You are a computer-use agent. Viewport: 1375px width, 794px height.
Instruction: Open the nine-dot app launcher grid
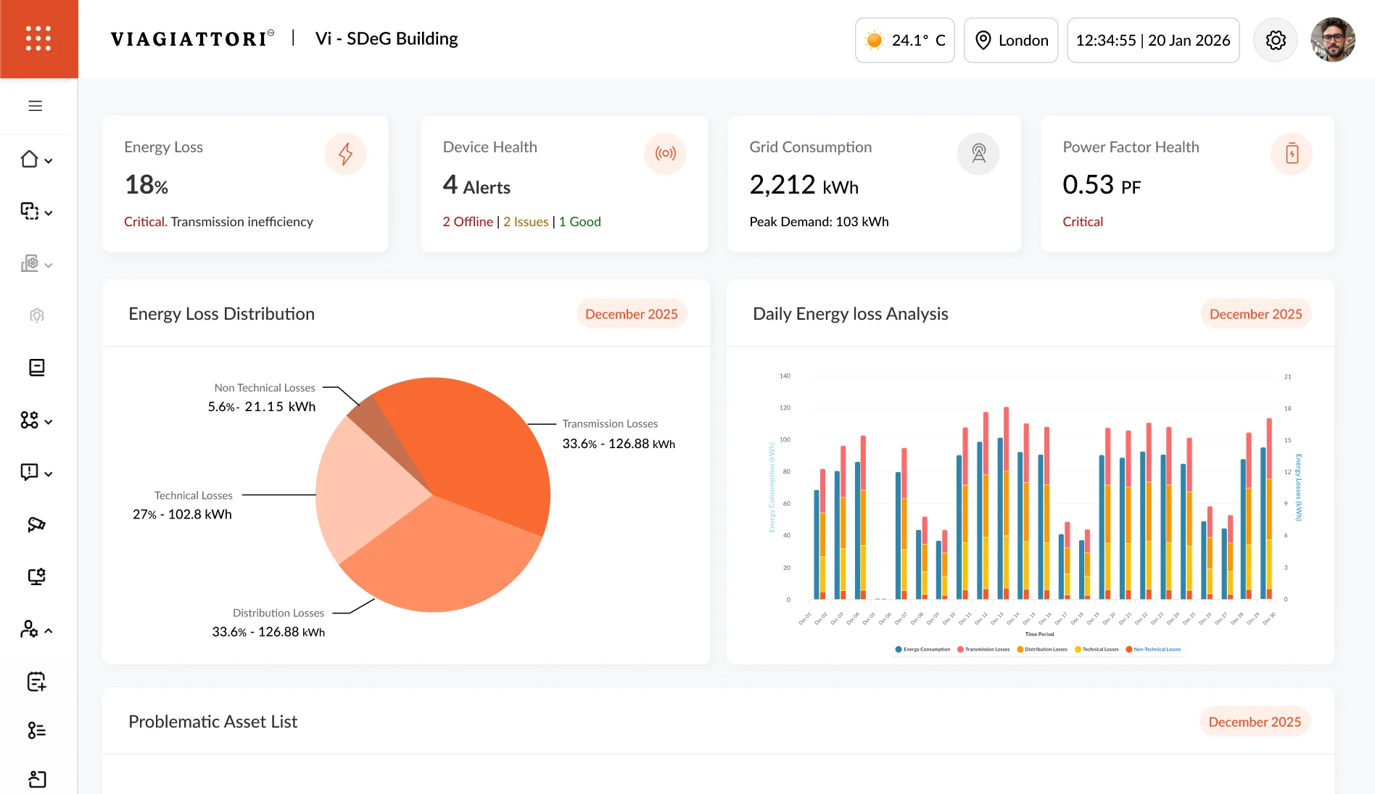(x=38, y=38)
